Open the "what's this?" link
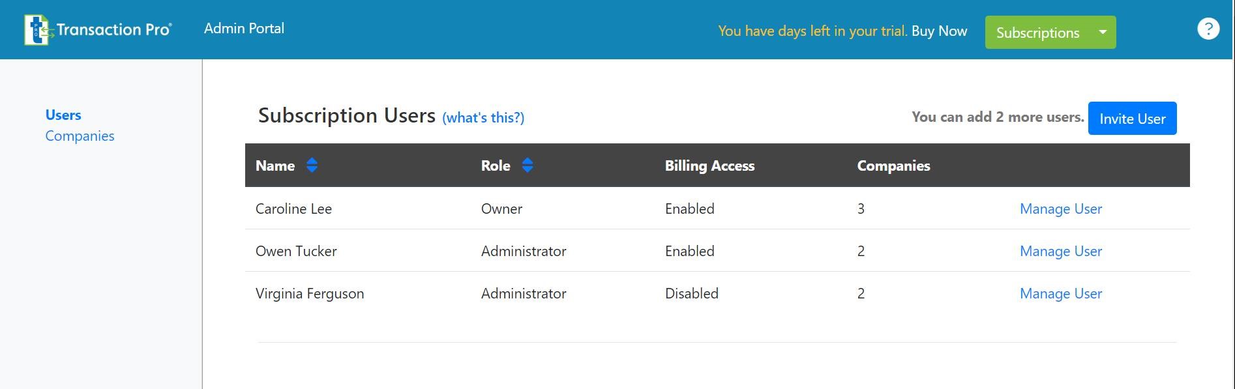The width and height of the screenshot is (1235, 389). 483,117
